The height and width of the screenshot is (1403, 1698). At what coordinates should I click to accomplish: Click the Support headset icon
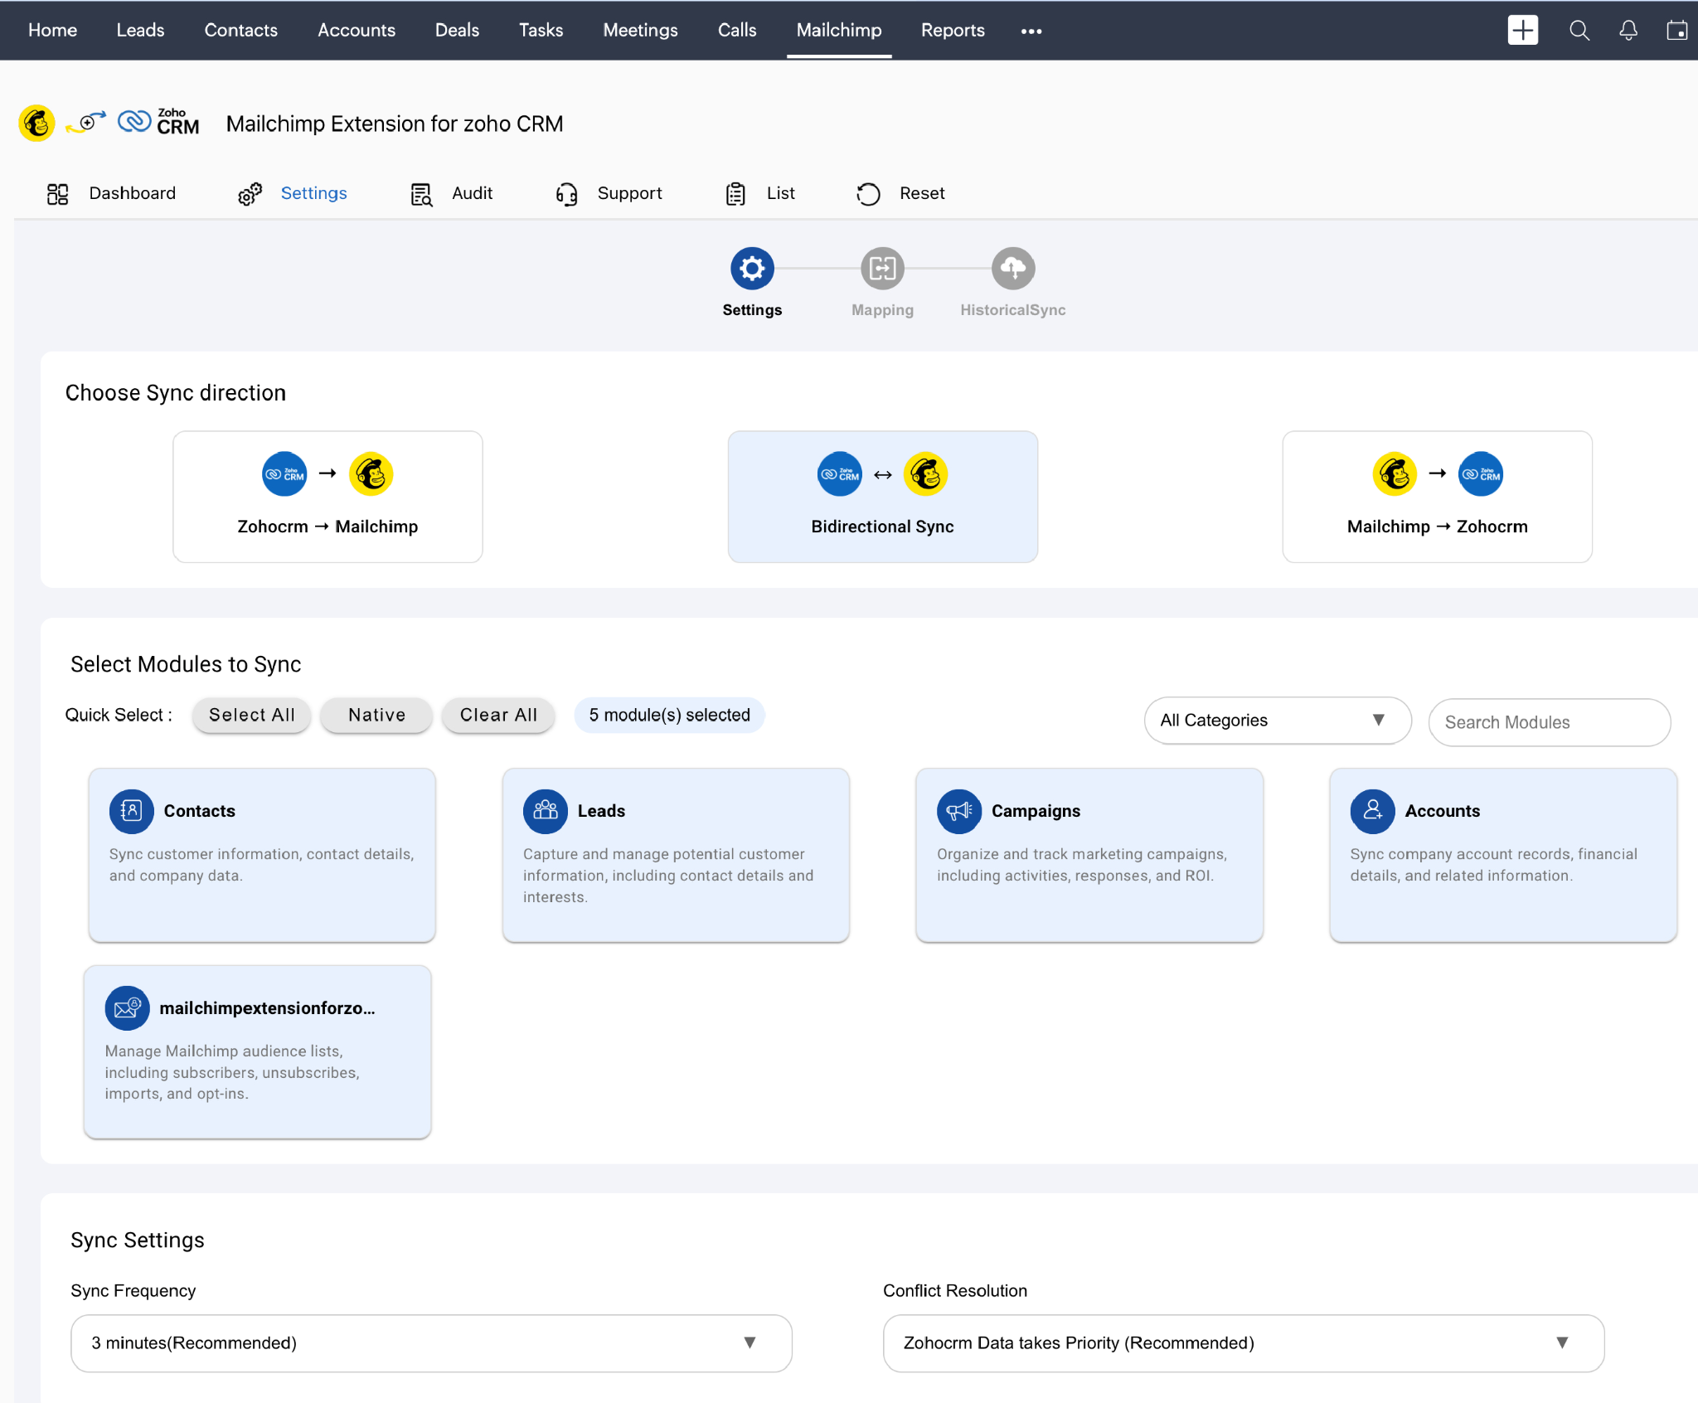click(x=566, y=194)
